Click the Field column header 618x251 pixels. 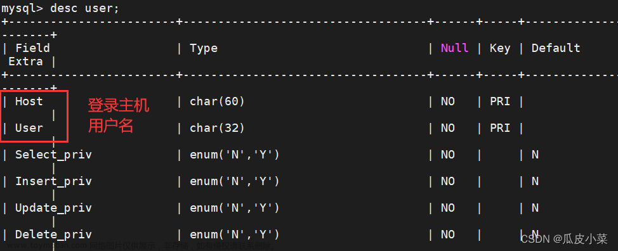32,48
